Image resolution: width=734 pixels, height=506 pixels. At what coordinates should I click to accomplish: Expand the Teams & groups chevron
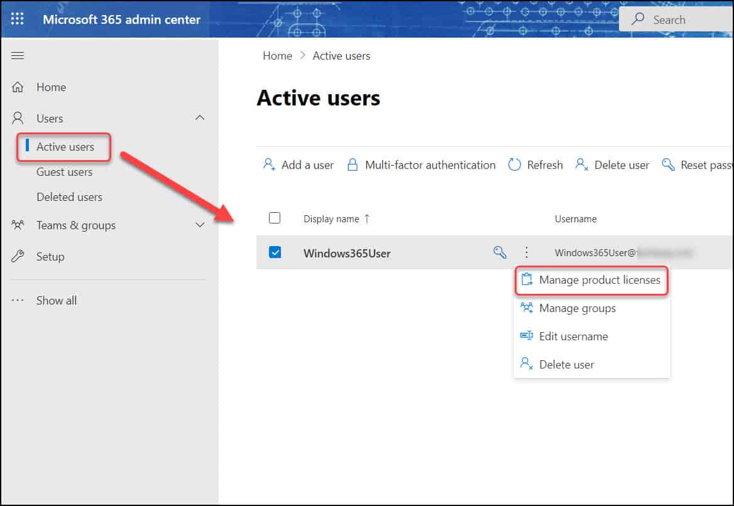coord(200,225)
